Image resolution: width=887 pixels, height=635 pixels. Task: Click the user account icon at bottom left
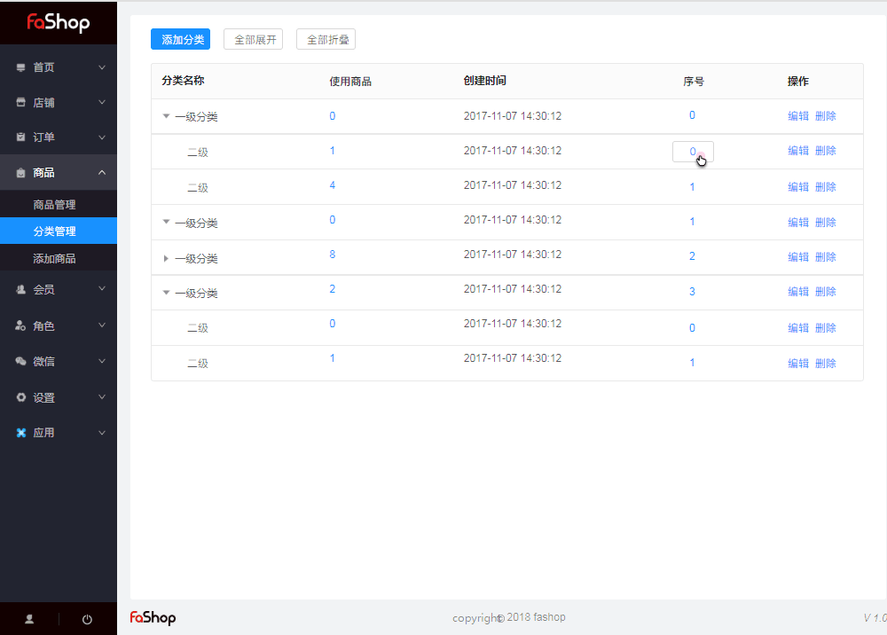tap(29, 620)
